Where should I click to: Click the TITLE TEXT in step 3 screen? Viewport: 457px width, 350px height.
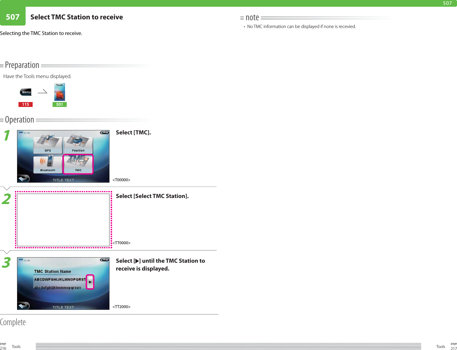tap(63, 307)
